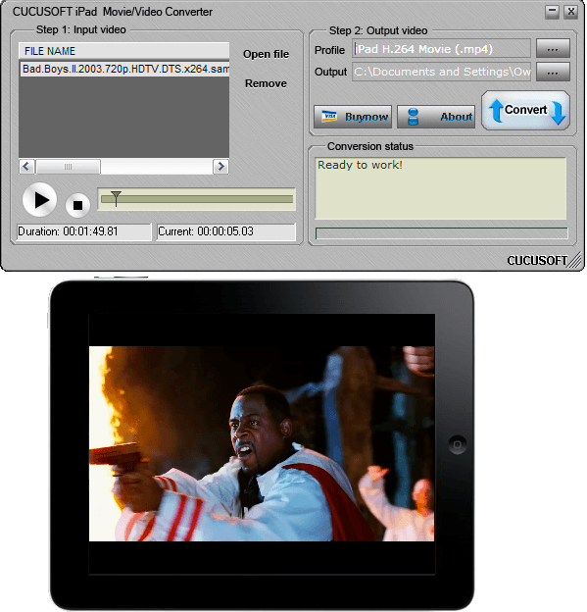Viewport: 587px width, 612px height.
Task: Browse profiles with Profile ellipsis button
Action: click(553, 48)
